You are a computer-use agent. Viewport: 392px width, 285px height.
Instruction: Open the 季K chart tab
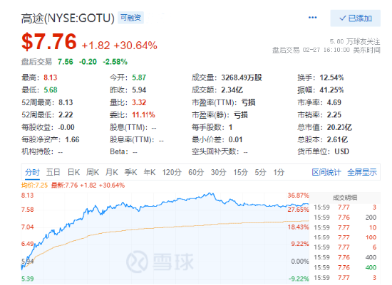point(130,172)
